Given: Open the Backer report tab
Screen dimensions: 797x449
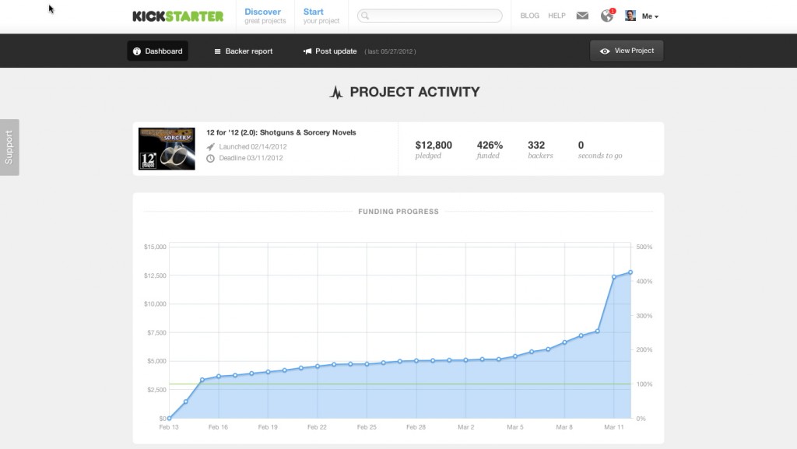Looking at the screenshot, I should (x=244, y=51).
